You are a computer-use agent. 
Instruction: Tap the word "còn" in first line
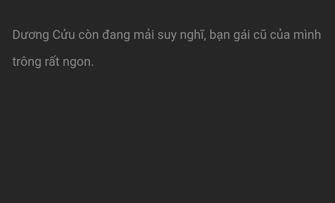(x=88, y=35)
